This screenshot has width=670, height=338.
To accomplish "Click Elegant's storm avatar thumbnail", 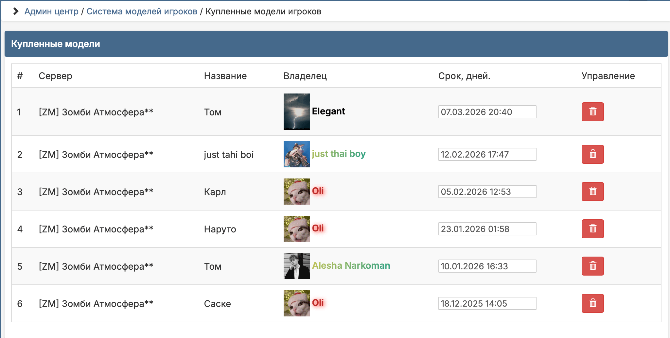I will click(296, 112).
